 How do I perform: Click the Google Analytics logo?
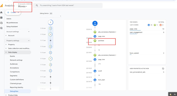click(x=2, y=5)
